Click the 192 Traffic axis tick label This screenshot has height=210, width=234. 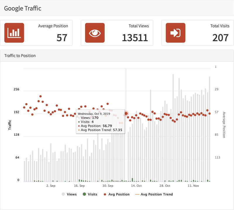pyautogui.click(x=16, y=112)
